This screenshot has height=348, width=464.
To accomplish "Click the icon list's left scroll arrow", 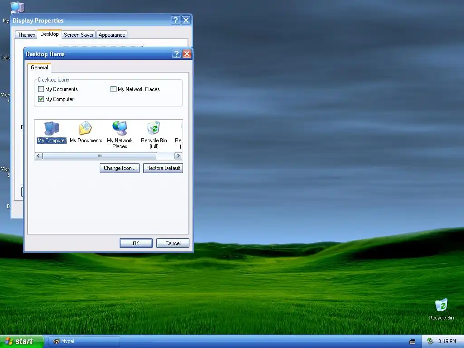I will pos(39,156).
